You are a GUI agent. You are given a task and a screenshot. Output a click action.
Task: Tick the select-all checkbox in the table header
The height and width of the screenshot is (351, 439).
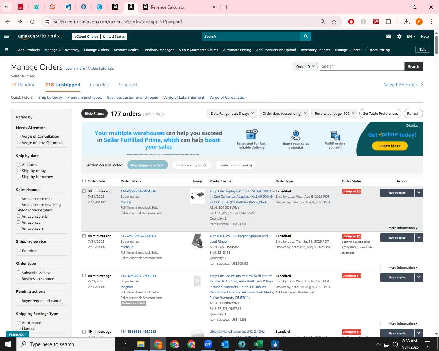pyautogui.click(x=84, y=181)
